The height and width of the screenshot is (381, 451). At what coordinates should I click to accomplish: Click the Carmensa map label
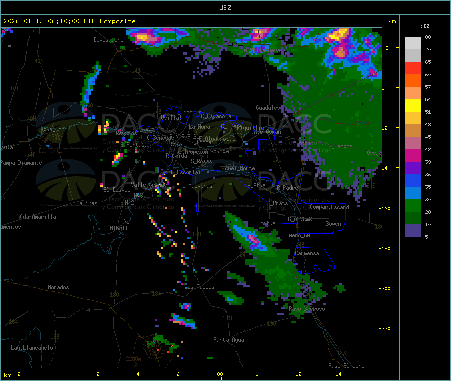click(307, 253)
